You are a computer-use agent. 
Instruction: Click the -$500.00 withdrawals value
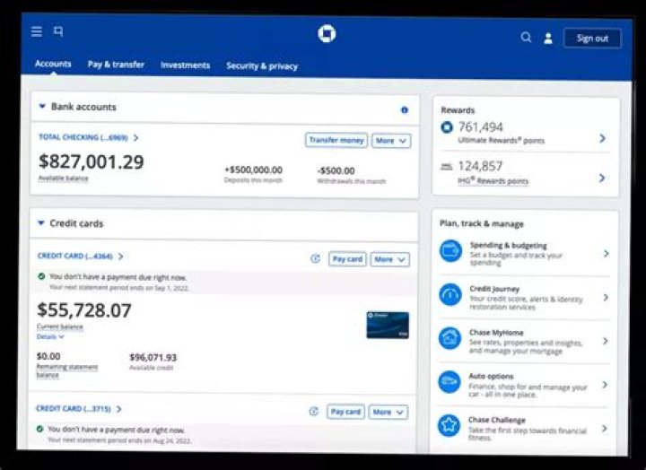tap(336, 170)
